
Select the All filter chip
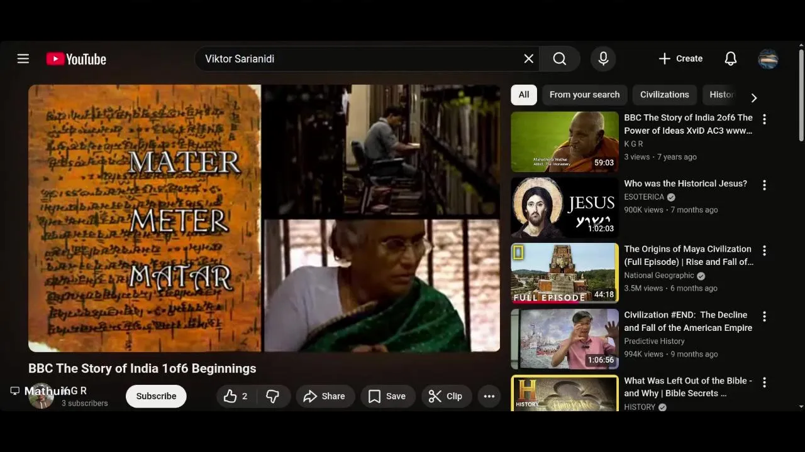coord(524,95)
